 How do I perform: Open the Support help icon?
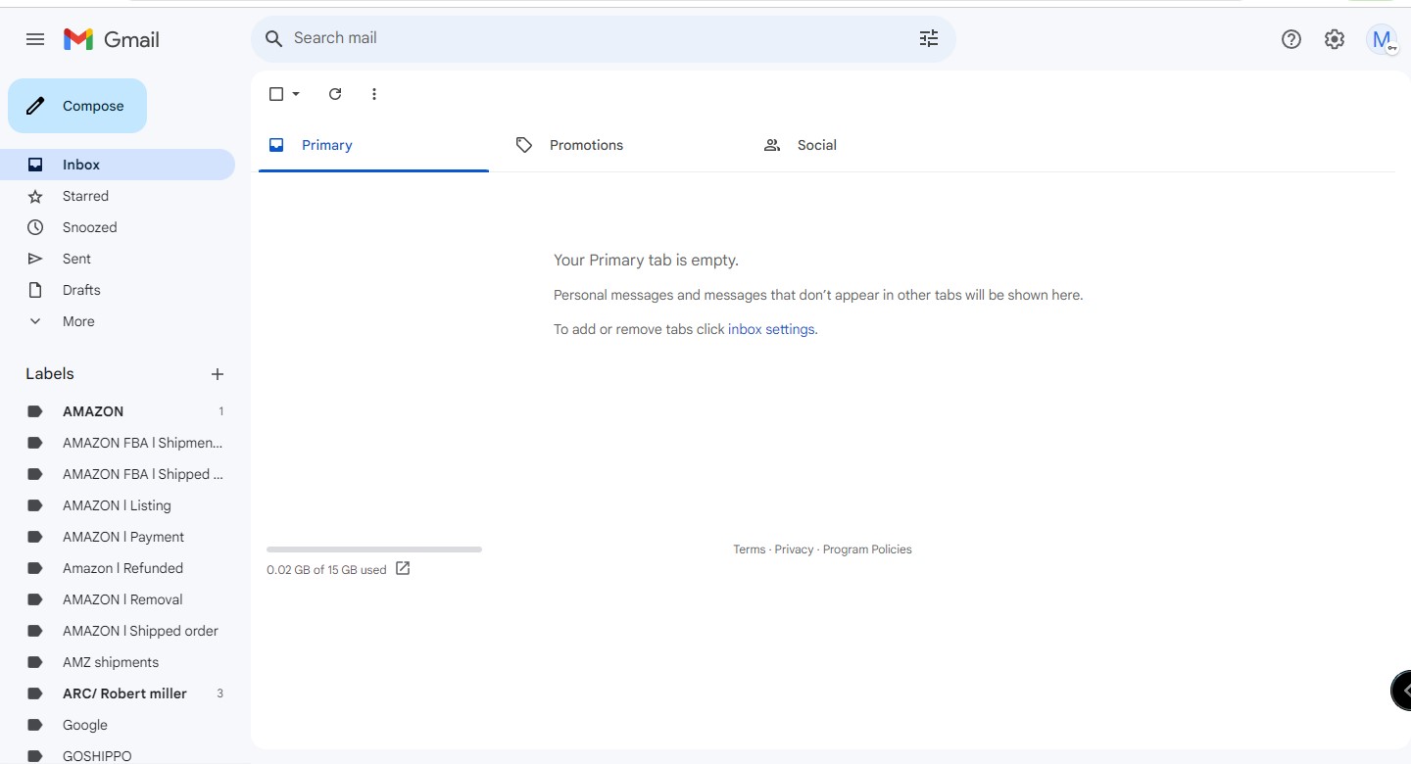click(1291, 39)
